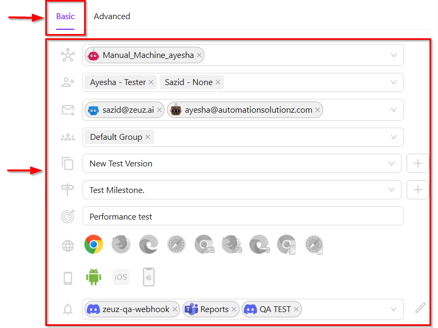Remove the Manual_Machine_ayesha tag
Image resolution: width=438 pixels, height=328 pixels.
click(199, 55)
